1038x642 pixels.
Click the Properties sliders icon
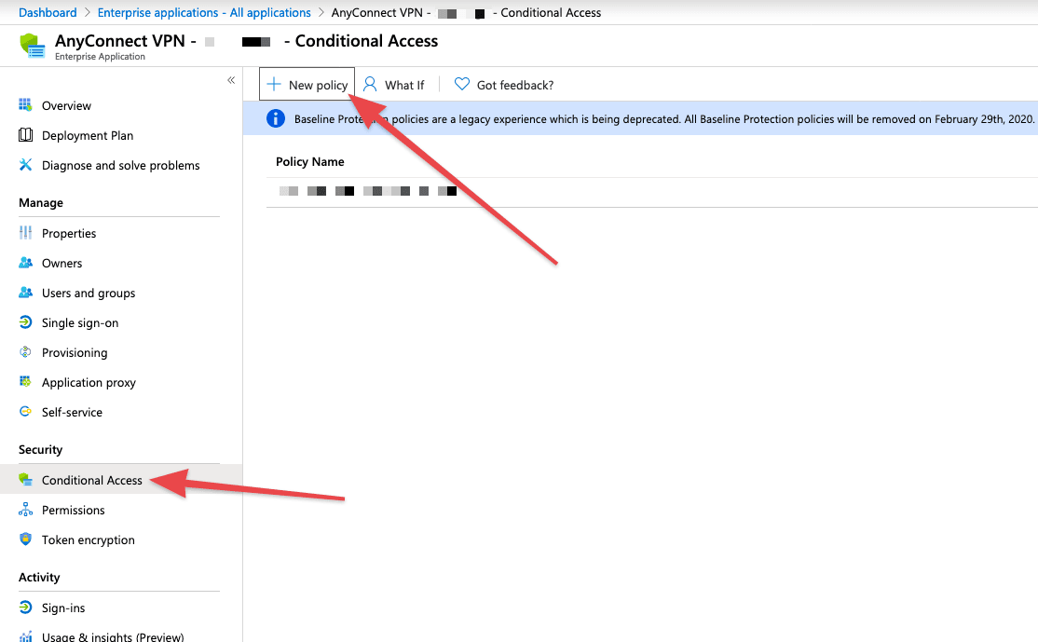25,232
